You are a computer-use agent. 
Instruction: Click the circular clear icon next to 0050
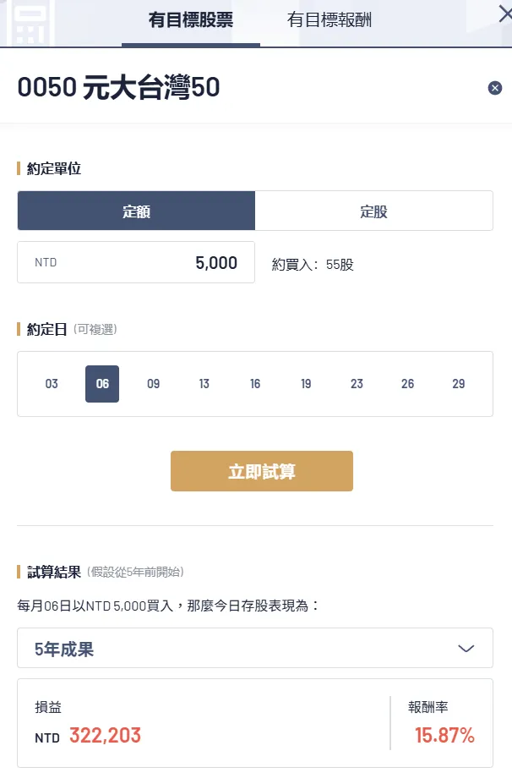click(x=495, y=87)
